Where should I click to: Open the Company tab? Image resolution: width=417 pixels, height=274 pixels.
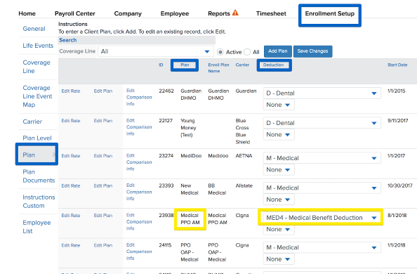128,13
